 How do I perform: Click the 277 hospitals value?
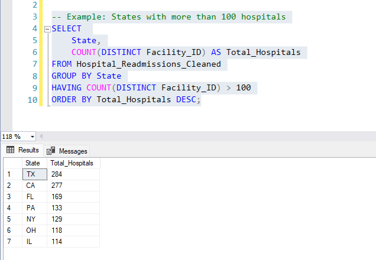[73, 186]
